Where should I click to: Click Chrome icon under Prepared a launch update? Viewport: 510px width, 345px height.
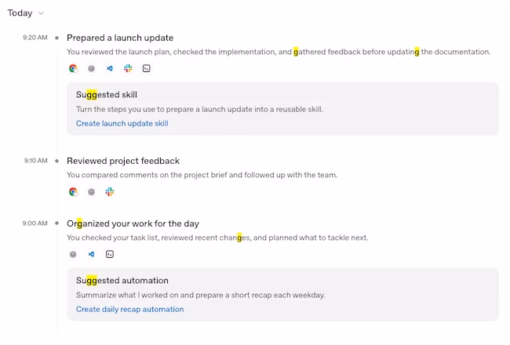point(73,69)
